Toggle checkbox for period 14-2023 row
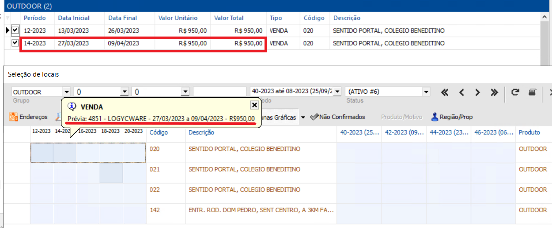The width and height of the screenshot is (552, 228). [15, 43]
